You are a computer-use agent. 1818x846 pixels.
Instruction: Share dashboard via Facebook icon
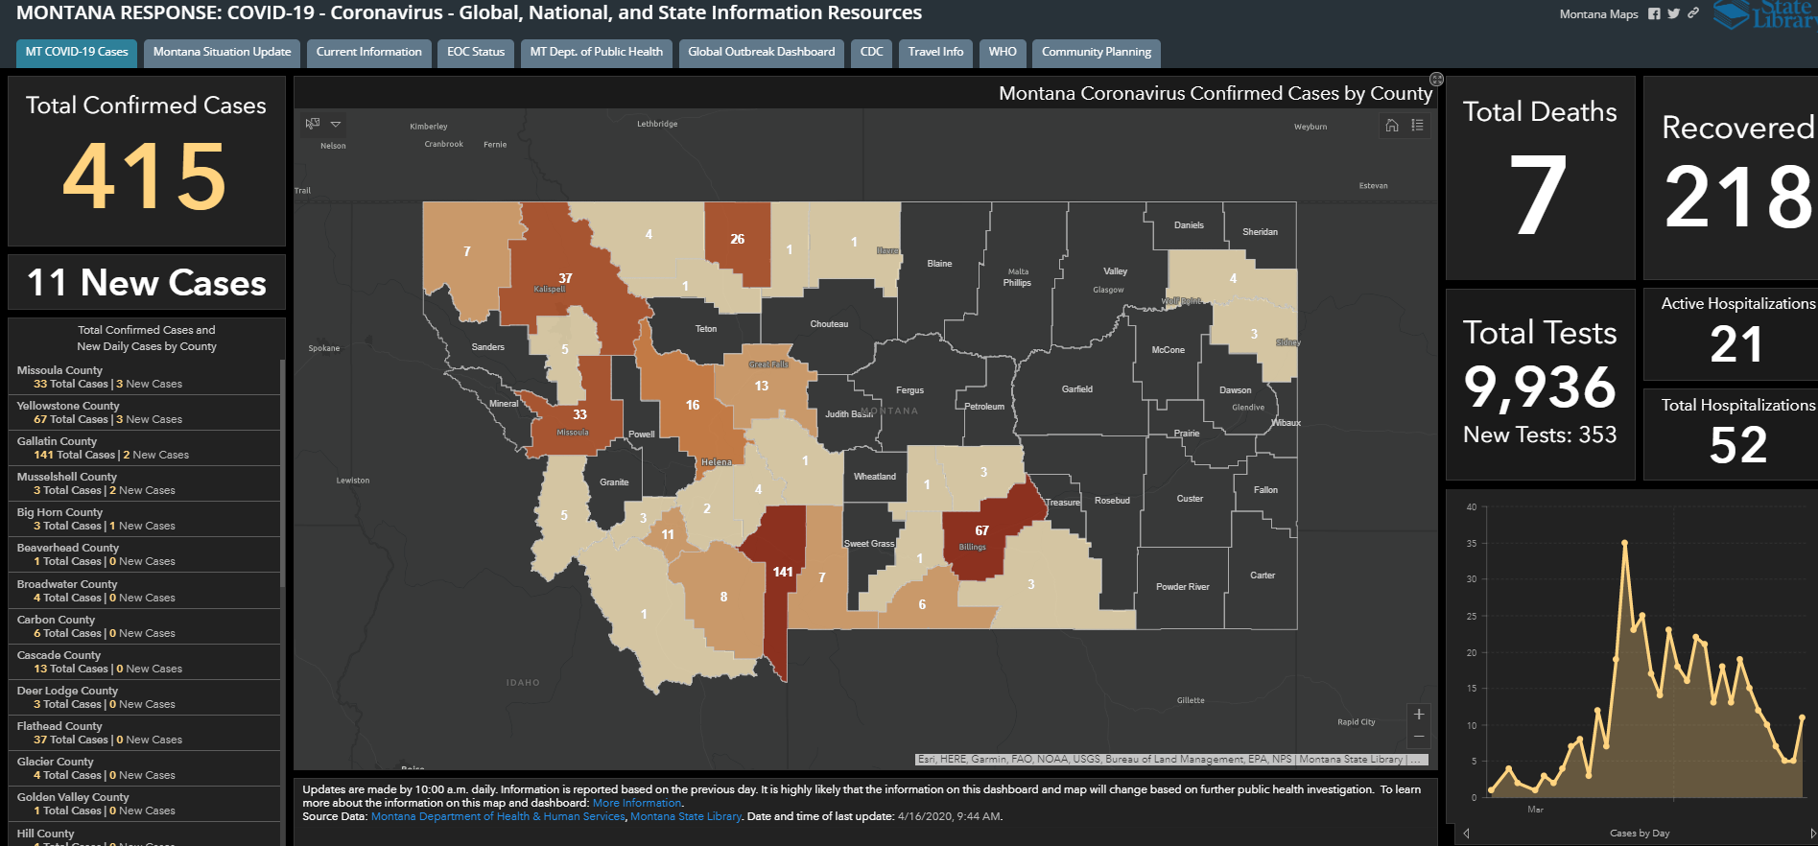click(1654, 13)
